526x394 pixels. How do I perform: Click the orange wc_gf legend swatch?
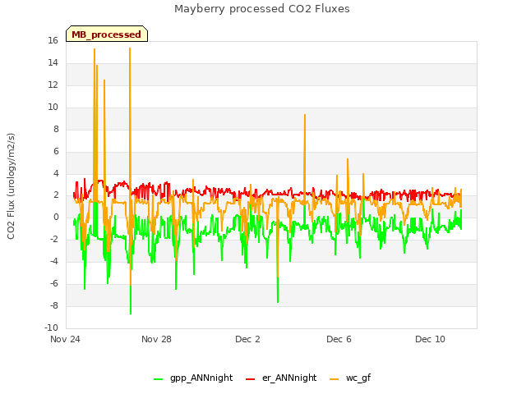click(335, 379)
